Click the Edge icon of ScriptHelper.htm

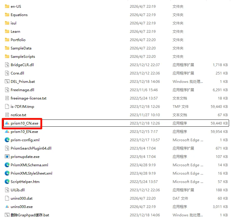(x=7, y=181)
